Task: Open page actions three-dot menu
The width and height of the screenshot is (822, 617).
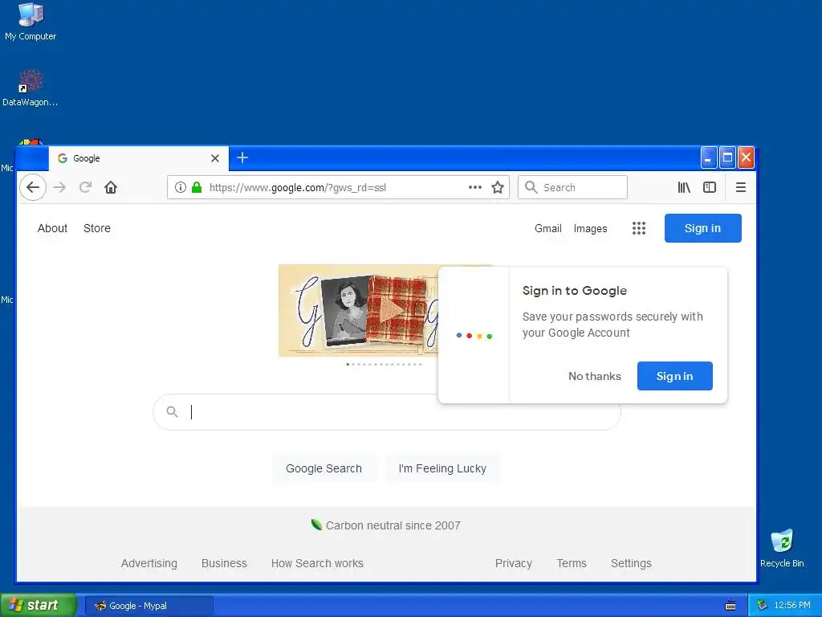Action: [x=475, y=187]
